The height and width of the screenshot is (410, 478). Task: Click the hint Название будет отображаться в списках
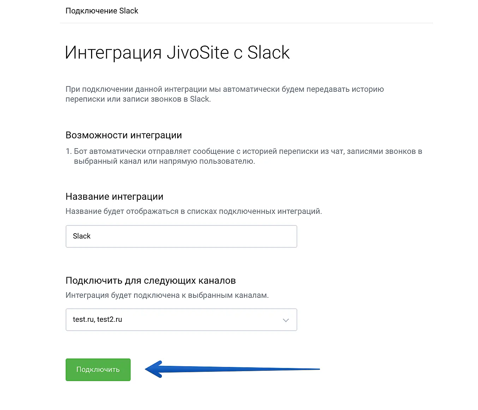(x=193, y=211)
